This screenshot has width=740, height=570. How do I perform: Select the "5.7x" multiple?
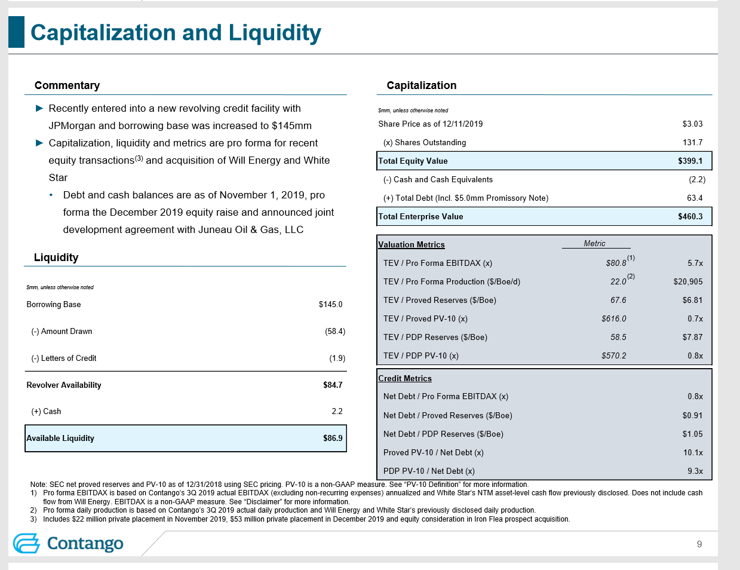click(x=695, y=263)
